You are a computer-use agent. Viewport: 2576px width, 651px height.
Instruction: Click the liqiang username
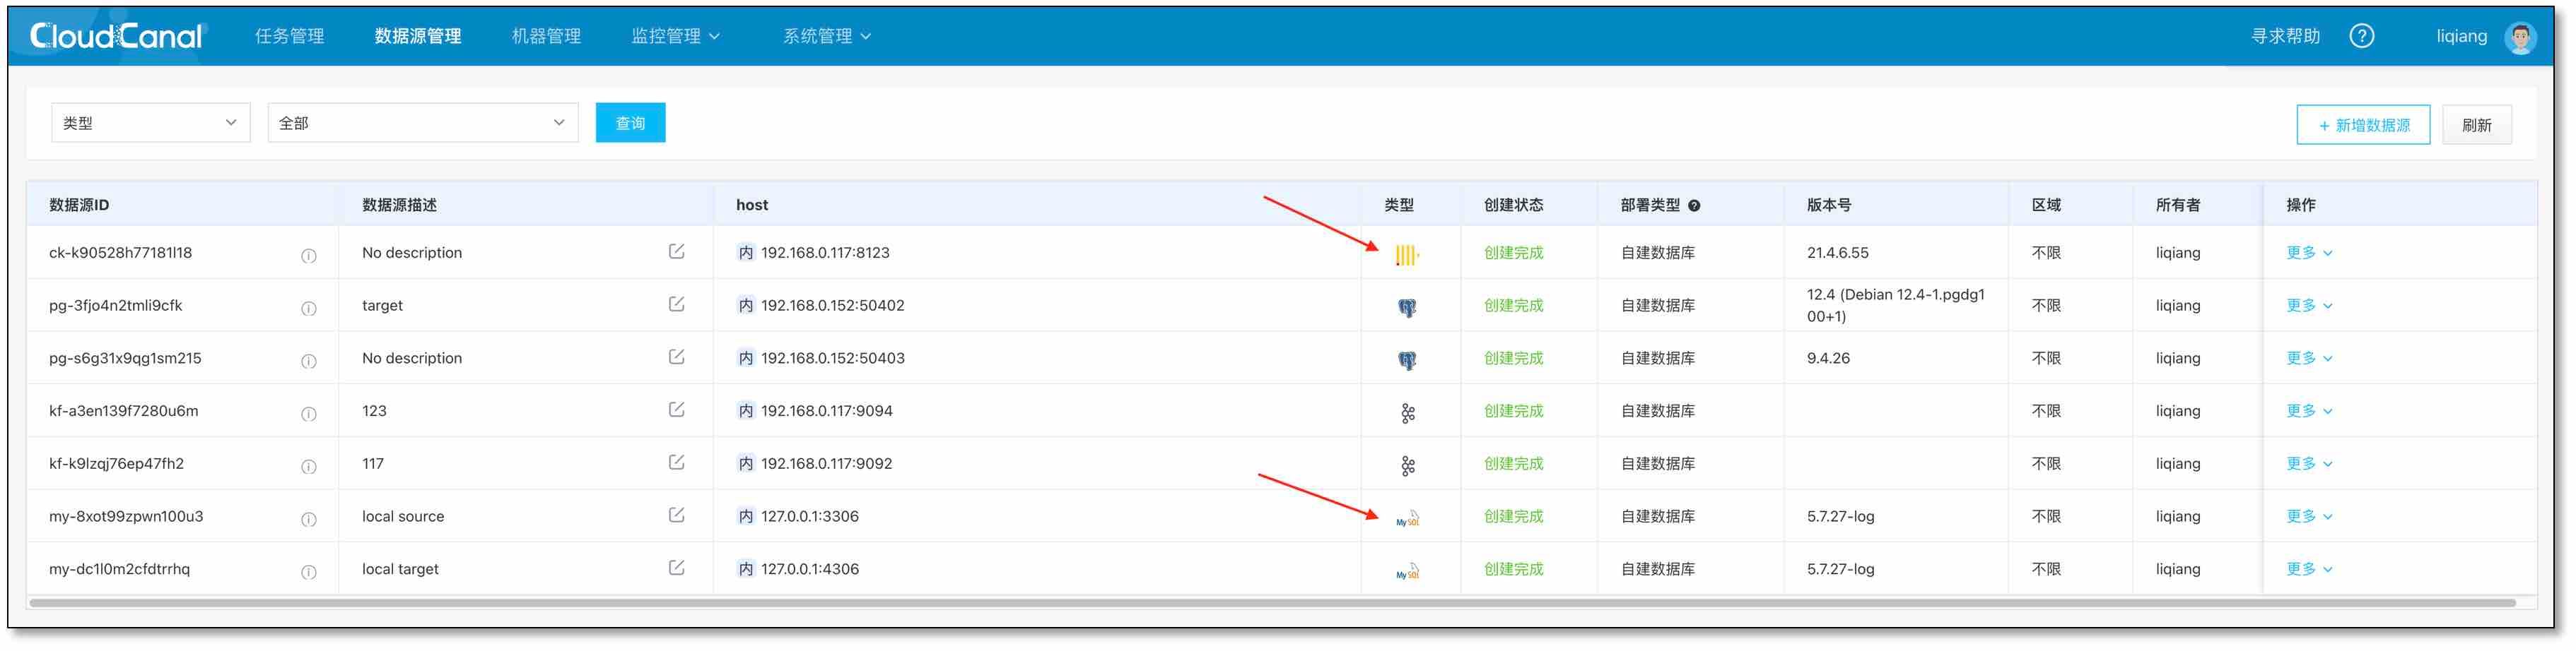pos(2461,36)
